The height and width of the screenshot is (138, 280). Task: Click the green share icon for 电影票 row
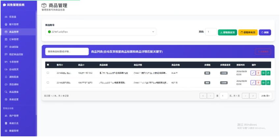pos(268,82)
